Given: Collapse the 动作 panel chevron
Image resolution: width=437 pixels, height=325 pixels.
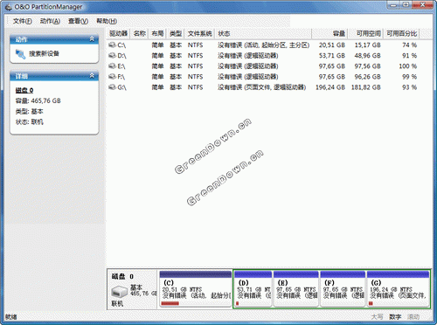Looking at the screenshot, I should point(92,39).
